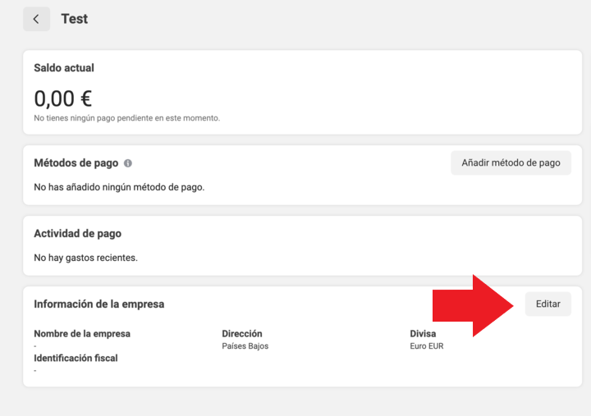Click the Nombre de la empresa label

[82, 333]
